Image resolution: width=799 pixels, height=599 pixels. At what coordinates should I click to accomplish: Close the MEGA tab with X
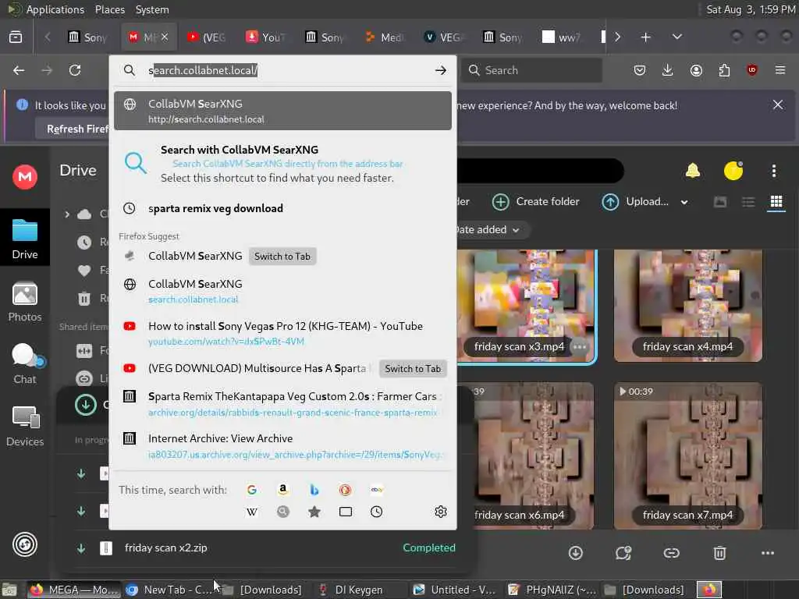(164, 37)
